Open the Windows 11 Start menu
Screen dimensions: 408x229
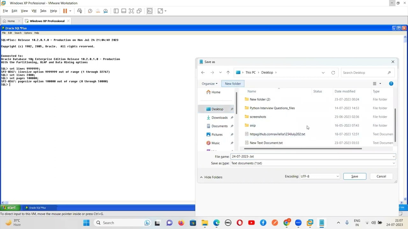point(86,223)
